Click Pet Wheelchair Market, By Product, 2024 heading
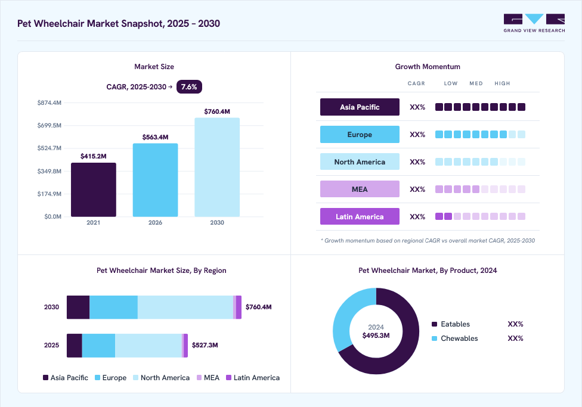The image size is (582, 407). click(x=428, y=271)
